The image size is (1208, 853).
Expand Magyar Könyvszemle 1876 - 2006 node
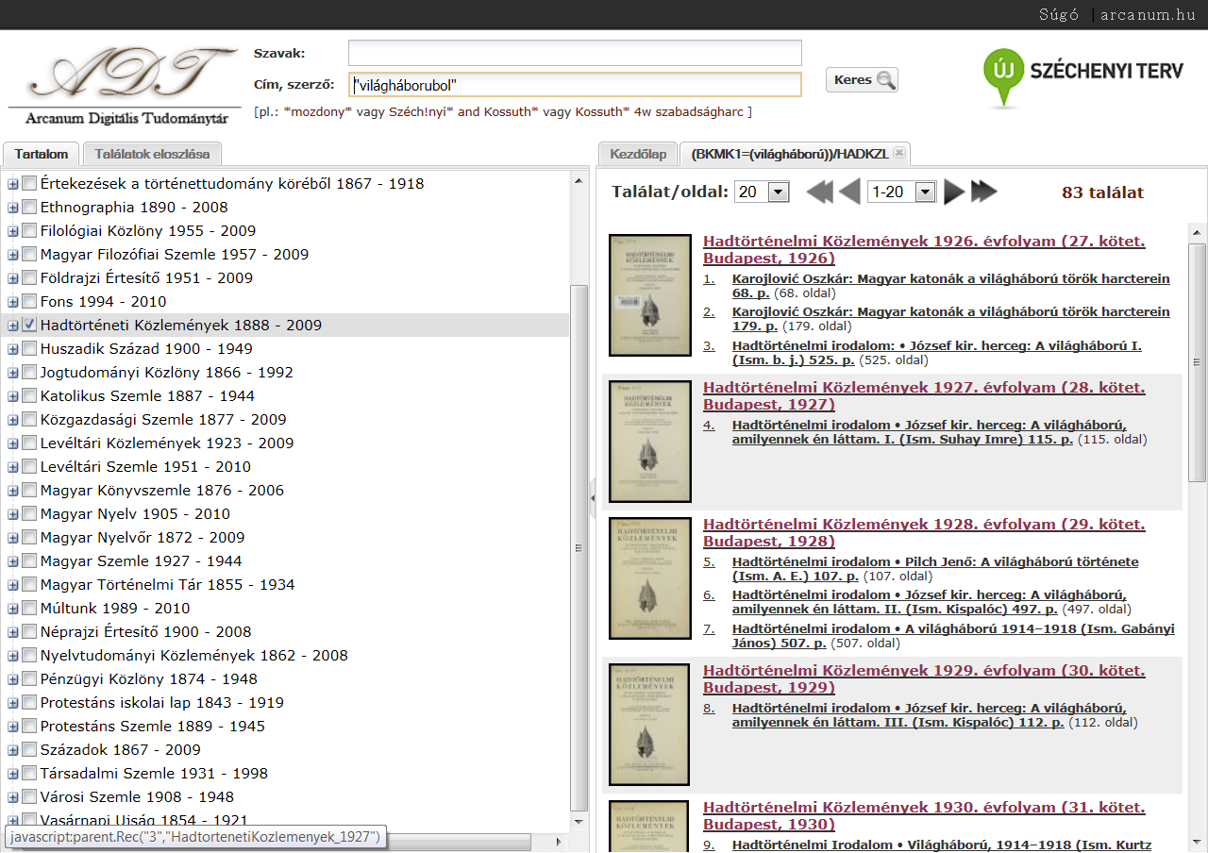pos(13,491)
